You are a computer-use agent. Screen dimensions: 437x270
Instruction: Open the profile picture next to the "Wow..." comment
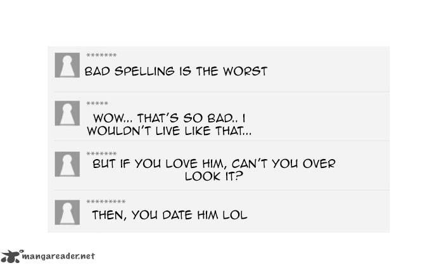tap(66, 113)
